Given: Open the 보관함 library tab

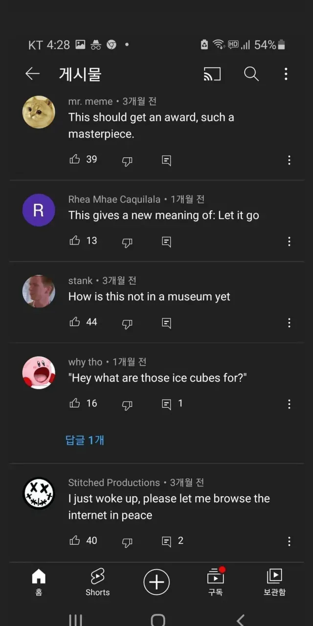Looking at the screenshot, I should coord(274,582).
